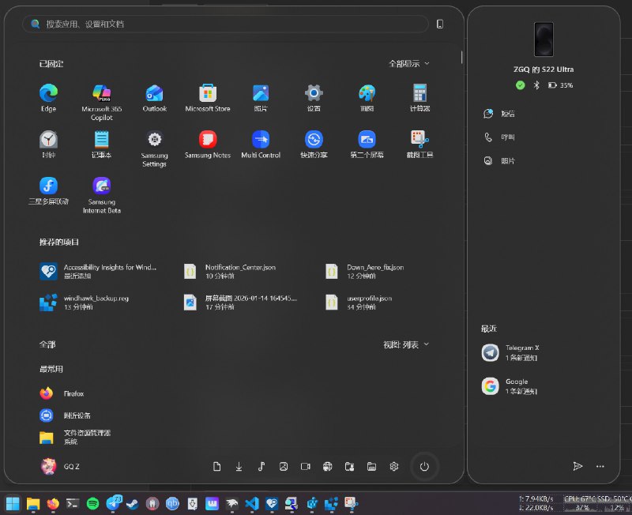Viewport: 632px width, 515px height.
Task: Open the phone panel three-dots menu
Action: point(600,466)
